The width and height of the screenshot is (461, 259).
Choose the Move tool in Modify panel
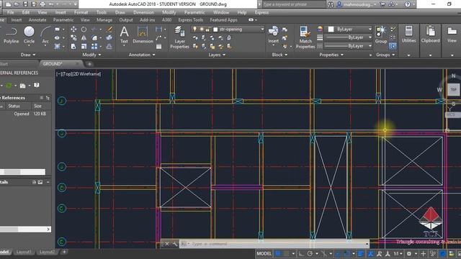73,29
